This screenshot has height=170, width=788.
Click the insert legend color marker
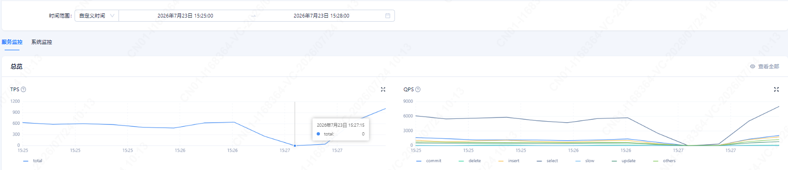pos(501,161)
